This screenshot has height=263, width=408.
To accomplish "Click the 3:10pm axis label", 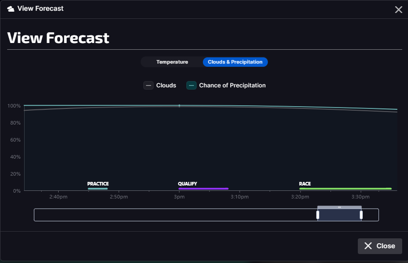I will coord(240,197).
